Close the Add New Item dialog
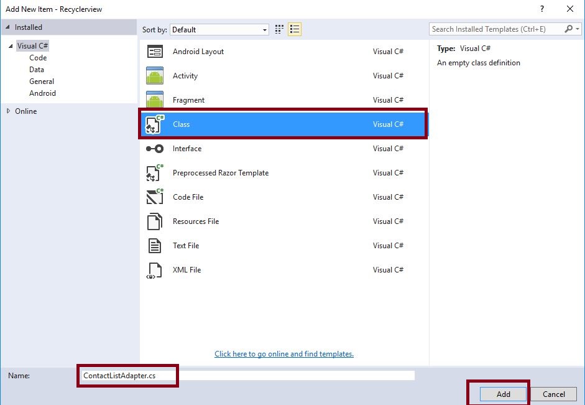585x405 pixels. pos(570,9)
